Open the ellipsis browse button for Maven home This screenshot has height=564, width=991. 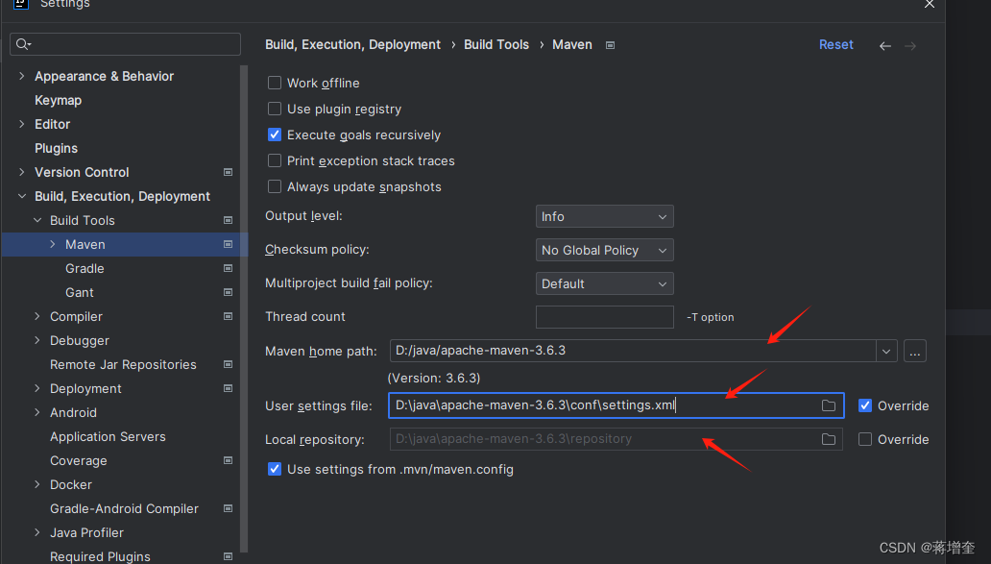[x=914, y=351]
